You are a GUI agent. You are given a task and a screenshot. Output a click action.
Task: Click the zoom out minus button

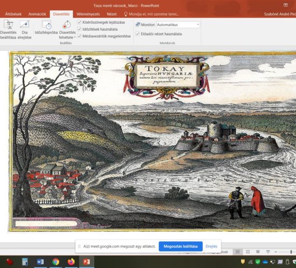coord(276,252)
